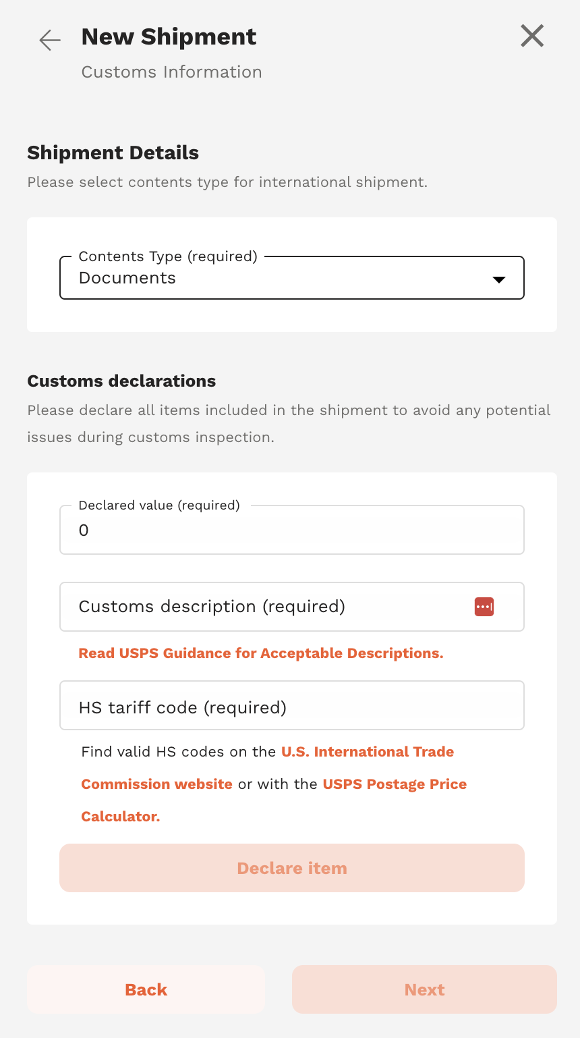Click the New Shipment title
The width and height of the screenshot is (580, 1038).
click(169, 37)
